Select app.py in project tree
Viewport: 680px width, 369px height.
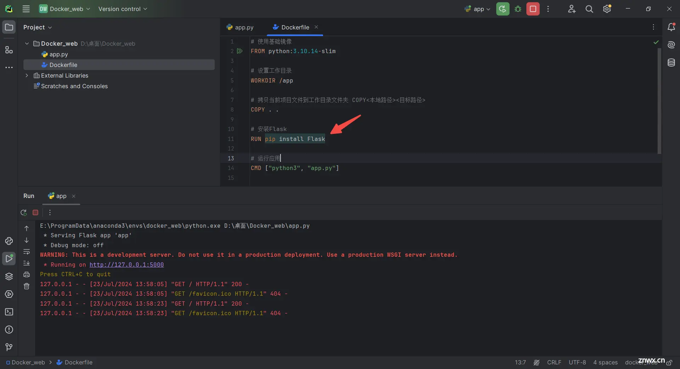point(119,54)
